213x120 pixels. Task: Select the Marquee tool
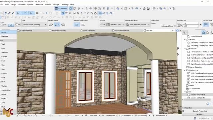pyautogui.click(x=8, y=36)
